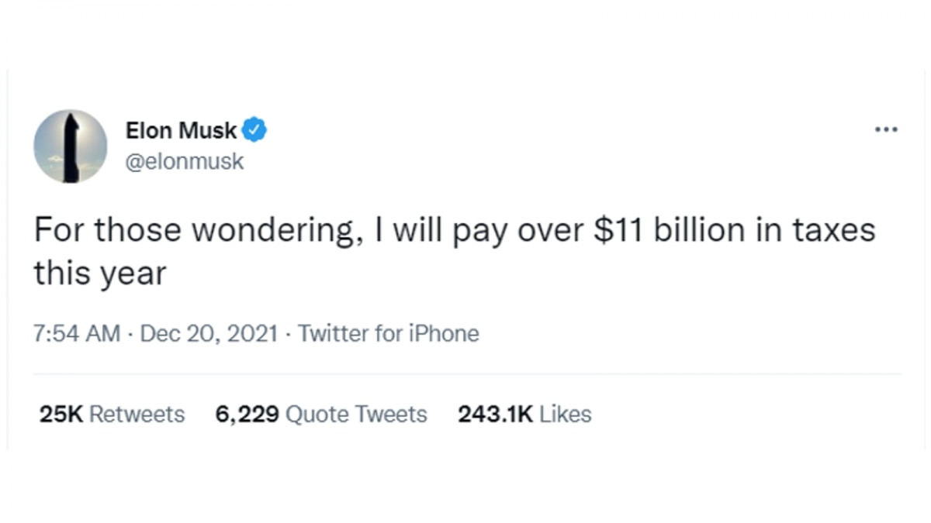Open the rocket profile picture
Viewport: 931px width, 523px height.
[71, 146]
